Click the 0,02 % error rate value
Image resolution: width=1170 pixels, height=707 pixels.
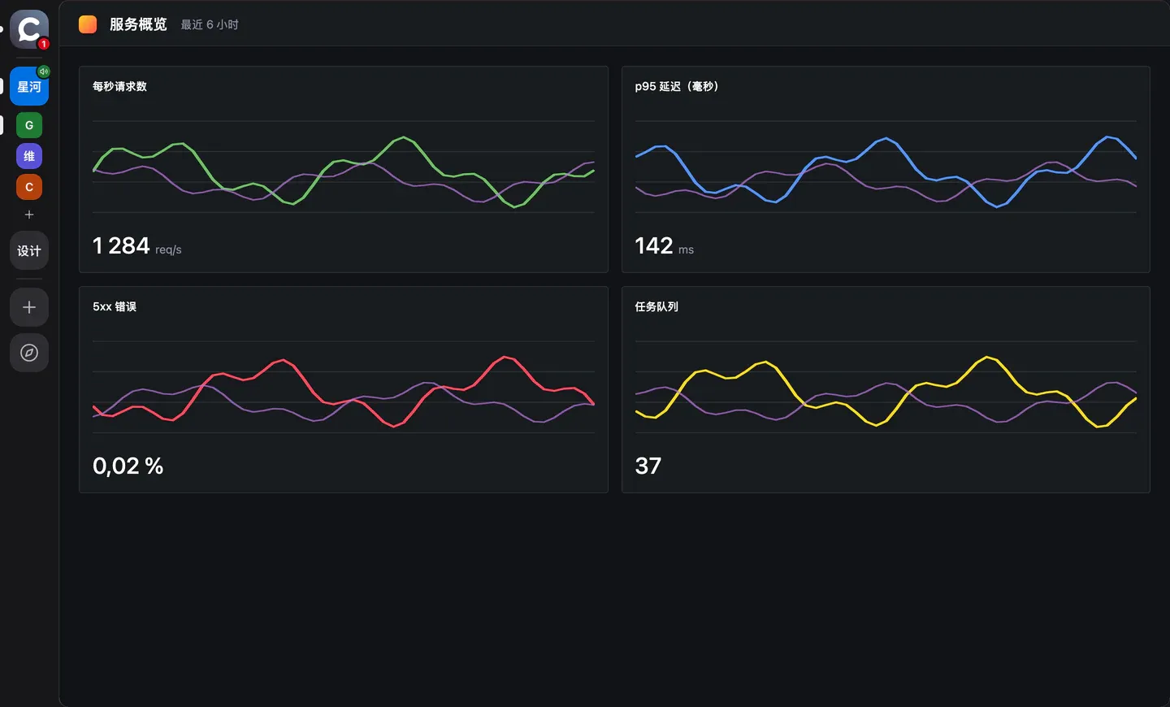(x=128, y=466)
